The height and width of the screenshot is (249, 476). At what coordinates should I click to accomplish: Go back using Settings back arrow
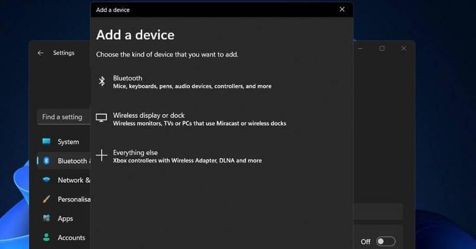[40, 53]
